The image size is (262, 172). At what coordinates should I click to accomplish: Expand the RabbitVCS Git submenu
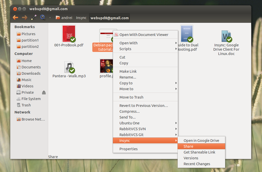point(145,135)
